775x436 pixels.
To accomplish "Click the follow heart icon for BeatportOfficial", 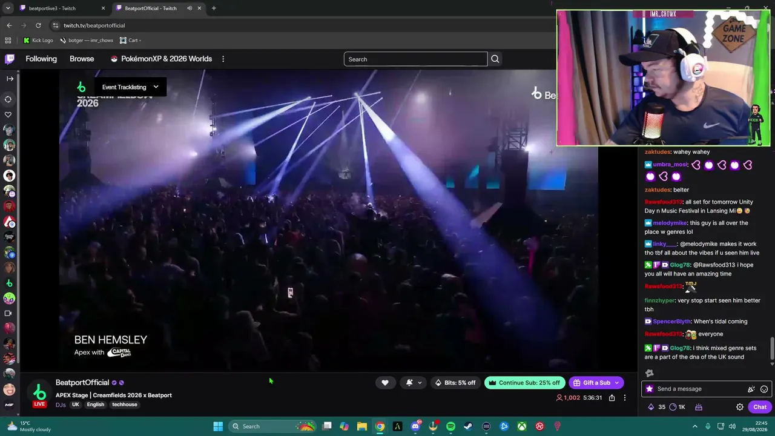I will pos(385,383).
